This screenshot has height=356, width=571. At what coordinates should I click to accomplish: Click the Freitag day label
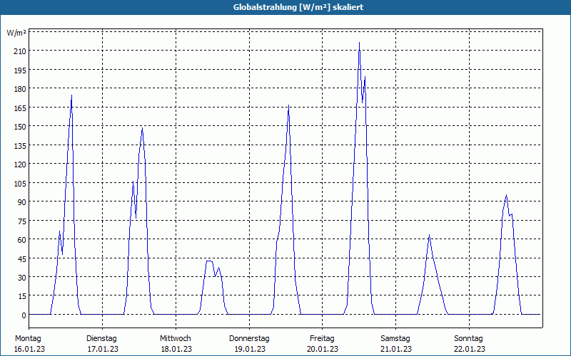(322, 339)
